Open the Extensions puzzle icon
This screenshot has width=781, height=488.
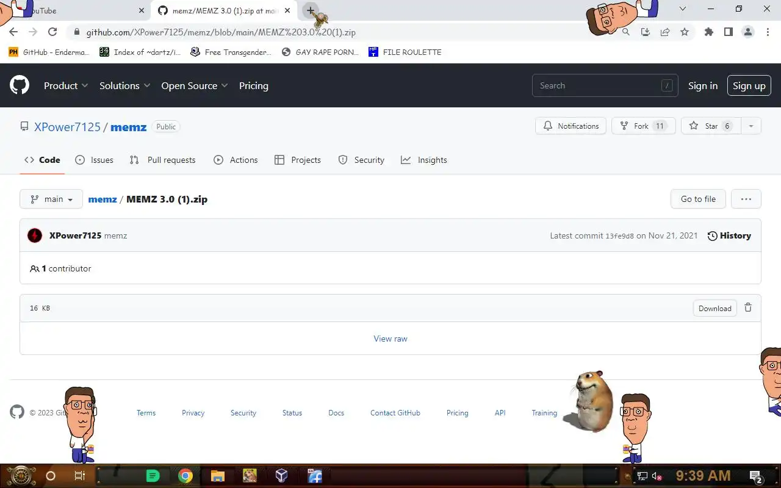pyautogui.click(x=708, y=32)
